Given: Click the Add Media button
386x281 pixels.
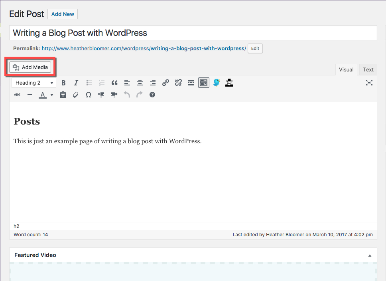Looking at the screenshot, I should tap(30, 67).
